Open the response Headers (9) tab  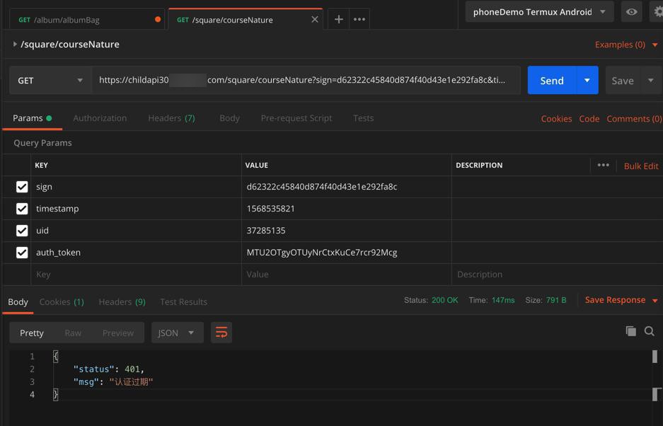pos(122,301)
